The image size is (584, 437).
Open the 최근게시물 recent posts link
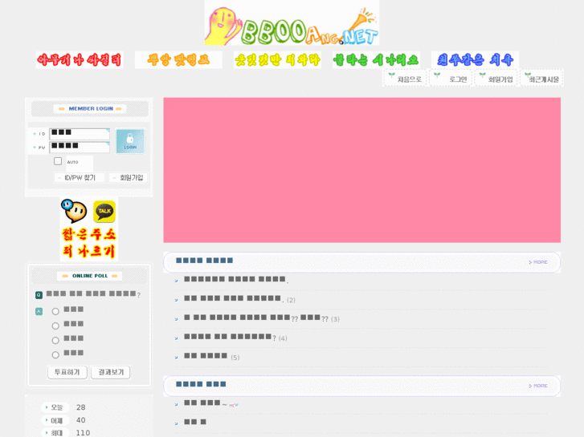click(541, 78)
